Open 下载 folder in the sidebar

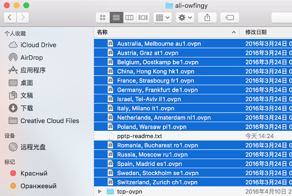(26, 108)
